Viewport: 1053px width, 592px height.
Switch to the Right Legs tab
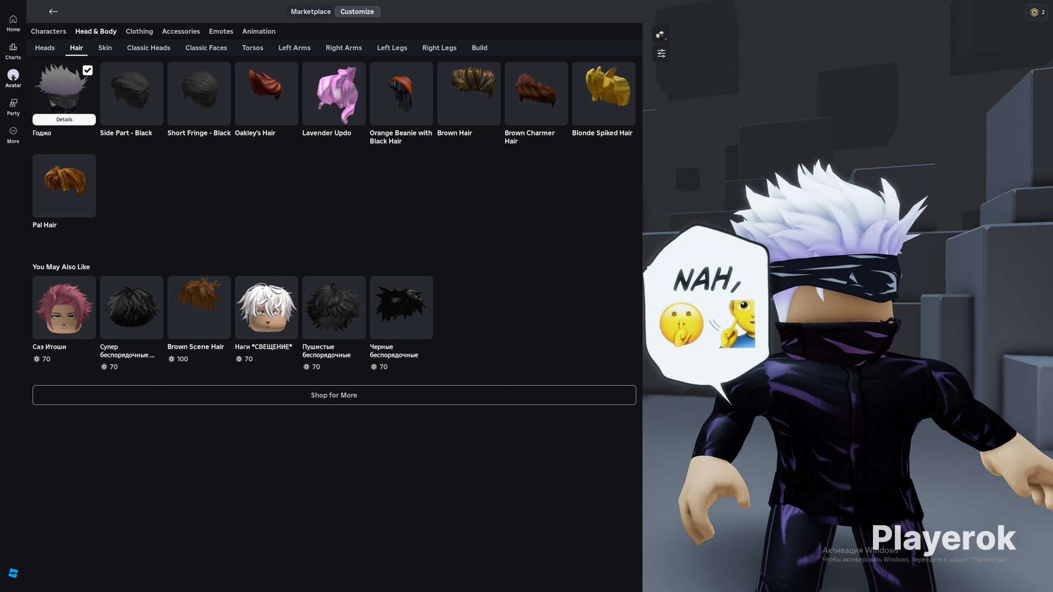pyautogui.click(x=439, y=48)
